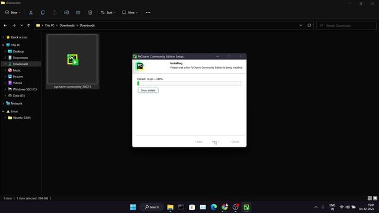
Task: Open the clock and date flyout
Action: point(367,207)
